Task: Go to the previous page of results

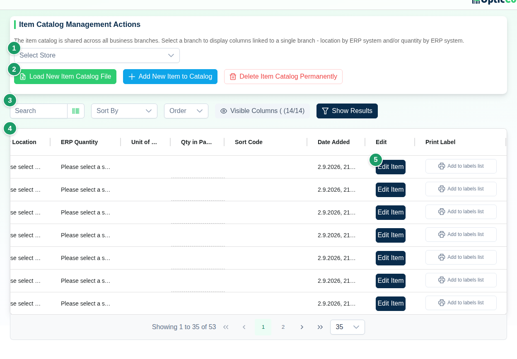Action: (x=244, y=327)
